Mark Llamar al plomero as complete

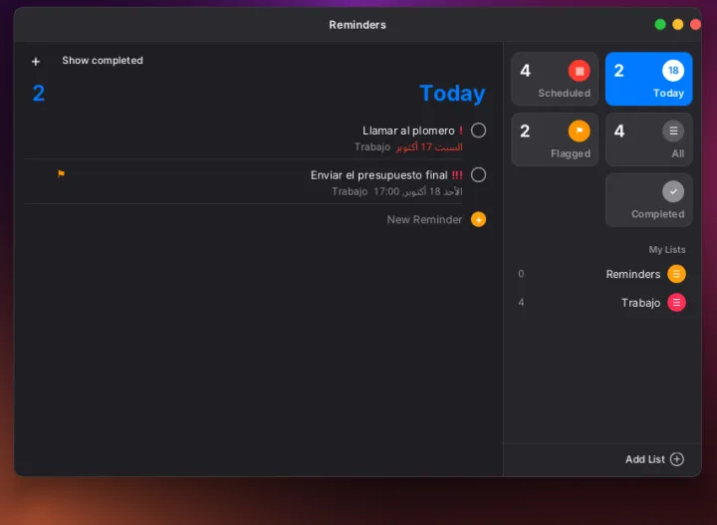click(x=478, y=131)
